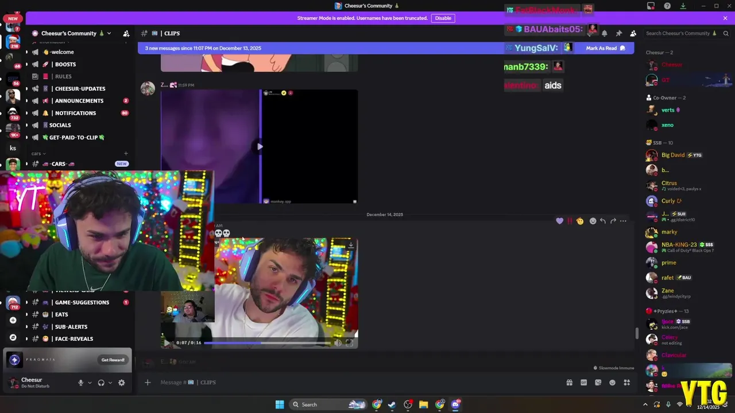Collapse the cars category
Screen dimensions: 735x413
(39, 154)
